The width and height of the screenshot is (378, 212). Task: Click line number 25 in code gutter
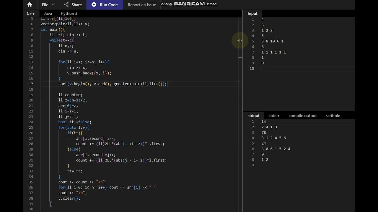click(31, 127)
